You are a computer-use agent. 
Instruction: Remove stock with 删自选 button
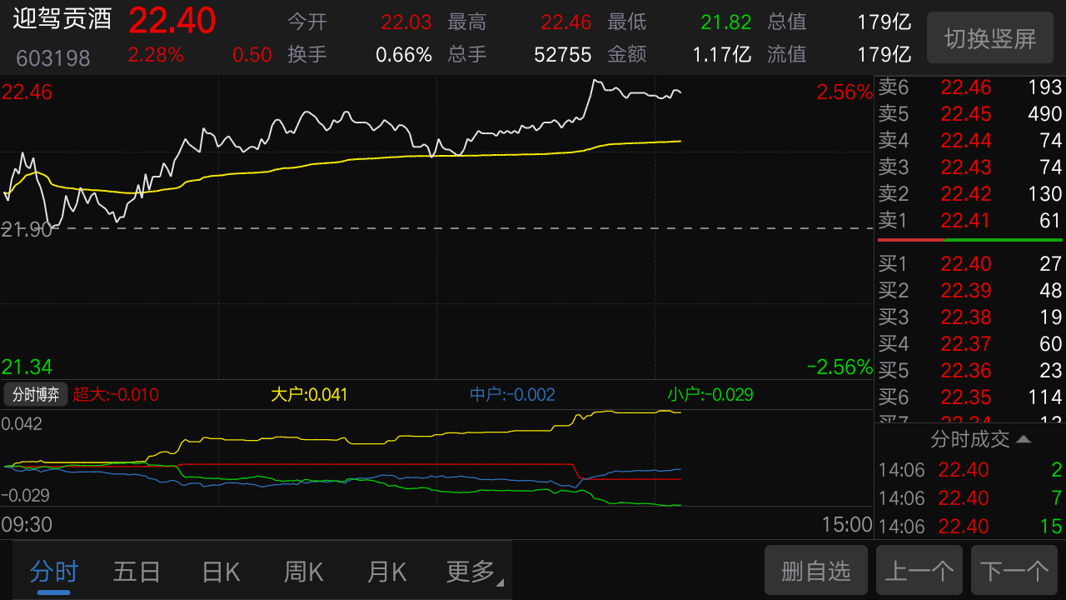pos(816,571)
